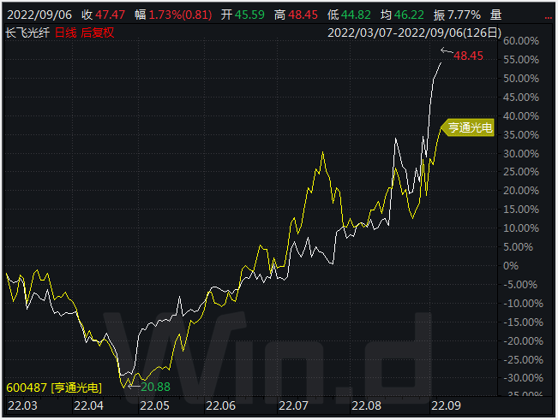Click the high price 48.45 in header
Screen dimensions: 558x420
(303, 15)
